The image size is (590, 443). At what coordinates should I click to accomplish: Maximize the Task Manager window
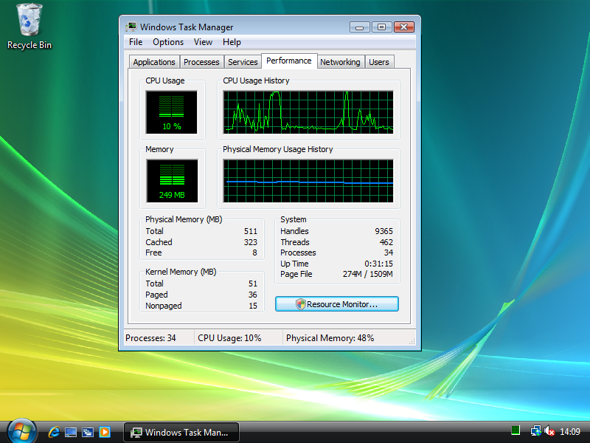(381, 27)
